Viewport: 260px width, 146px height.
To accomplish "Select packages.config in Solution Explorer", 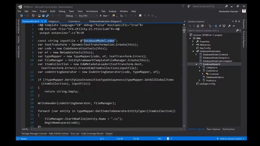I will click(x=207, y=84).
